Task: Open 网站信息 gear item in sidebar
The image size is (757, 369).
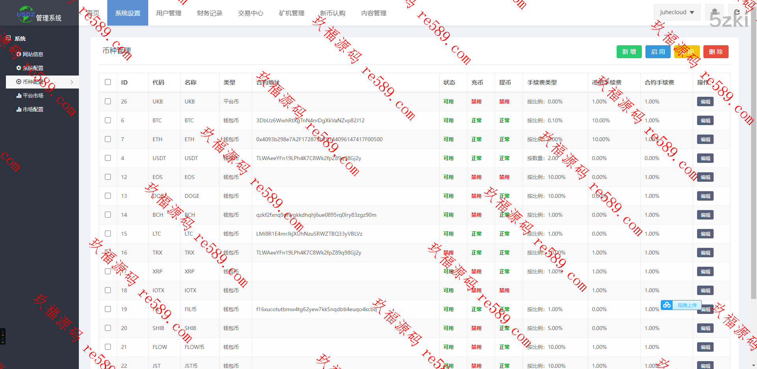Action: click(30, 54)
